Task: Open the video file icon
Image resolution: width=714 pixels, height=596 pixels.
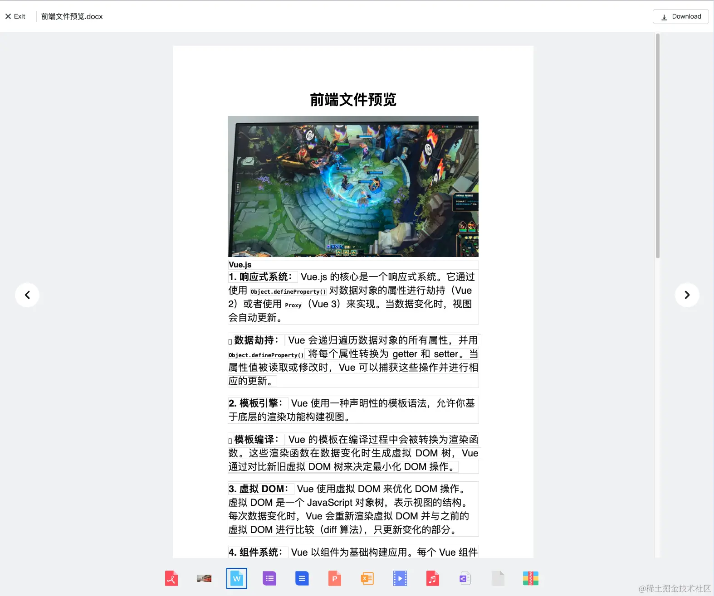Action: (x=400, y=578)
